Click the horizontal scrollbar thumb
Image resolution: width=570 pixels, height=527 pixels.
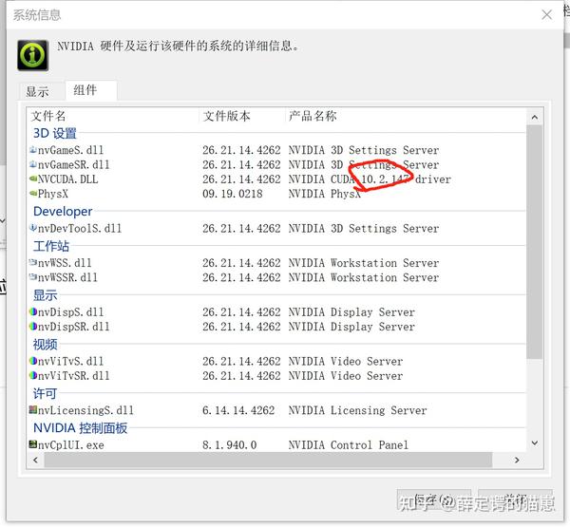coord(268,461)
